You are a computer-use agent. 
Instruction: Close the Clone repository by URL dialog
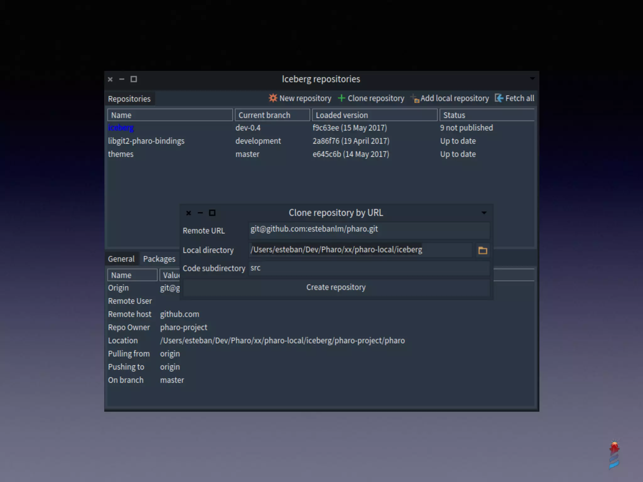[188, 213]
